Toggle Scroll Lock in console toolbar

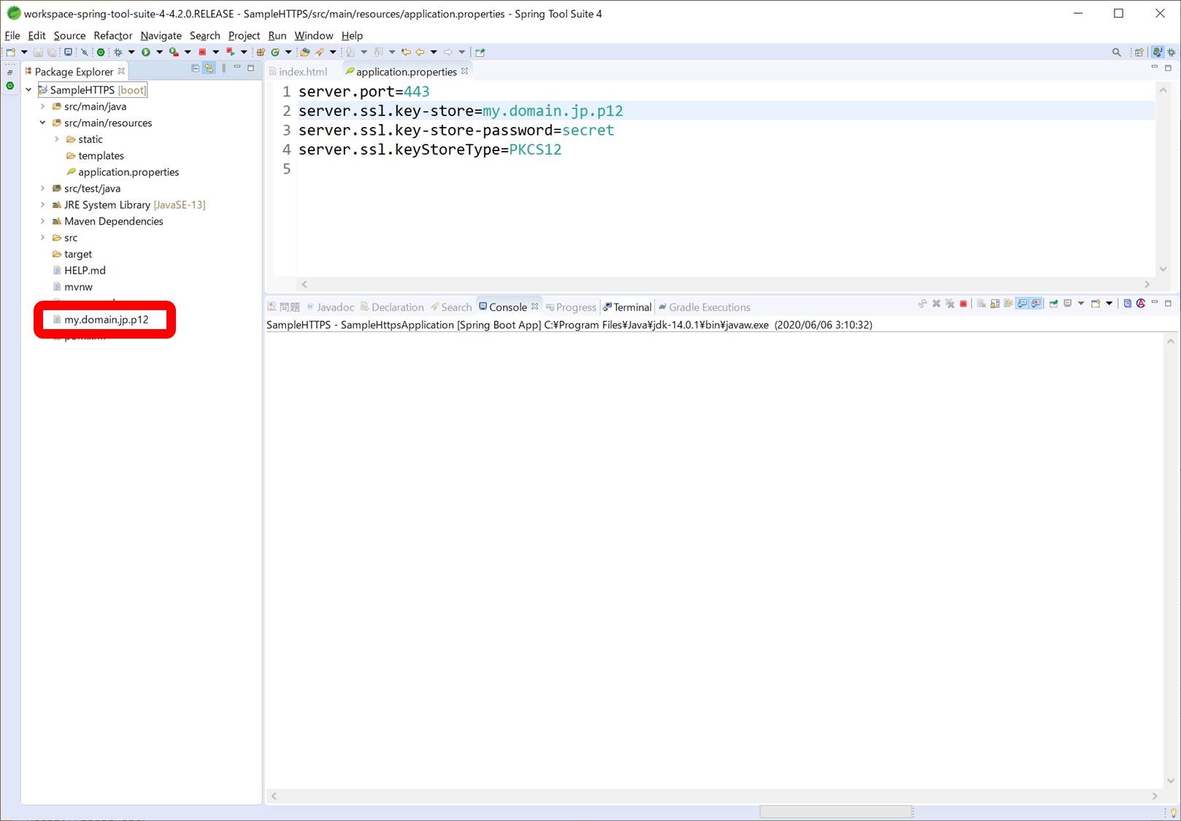995,304
